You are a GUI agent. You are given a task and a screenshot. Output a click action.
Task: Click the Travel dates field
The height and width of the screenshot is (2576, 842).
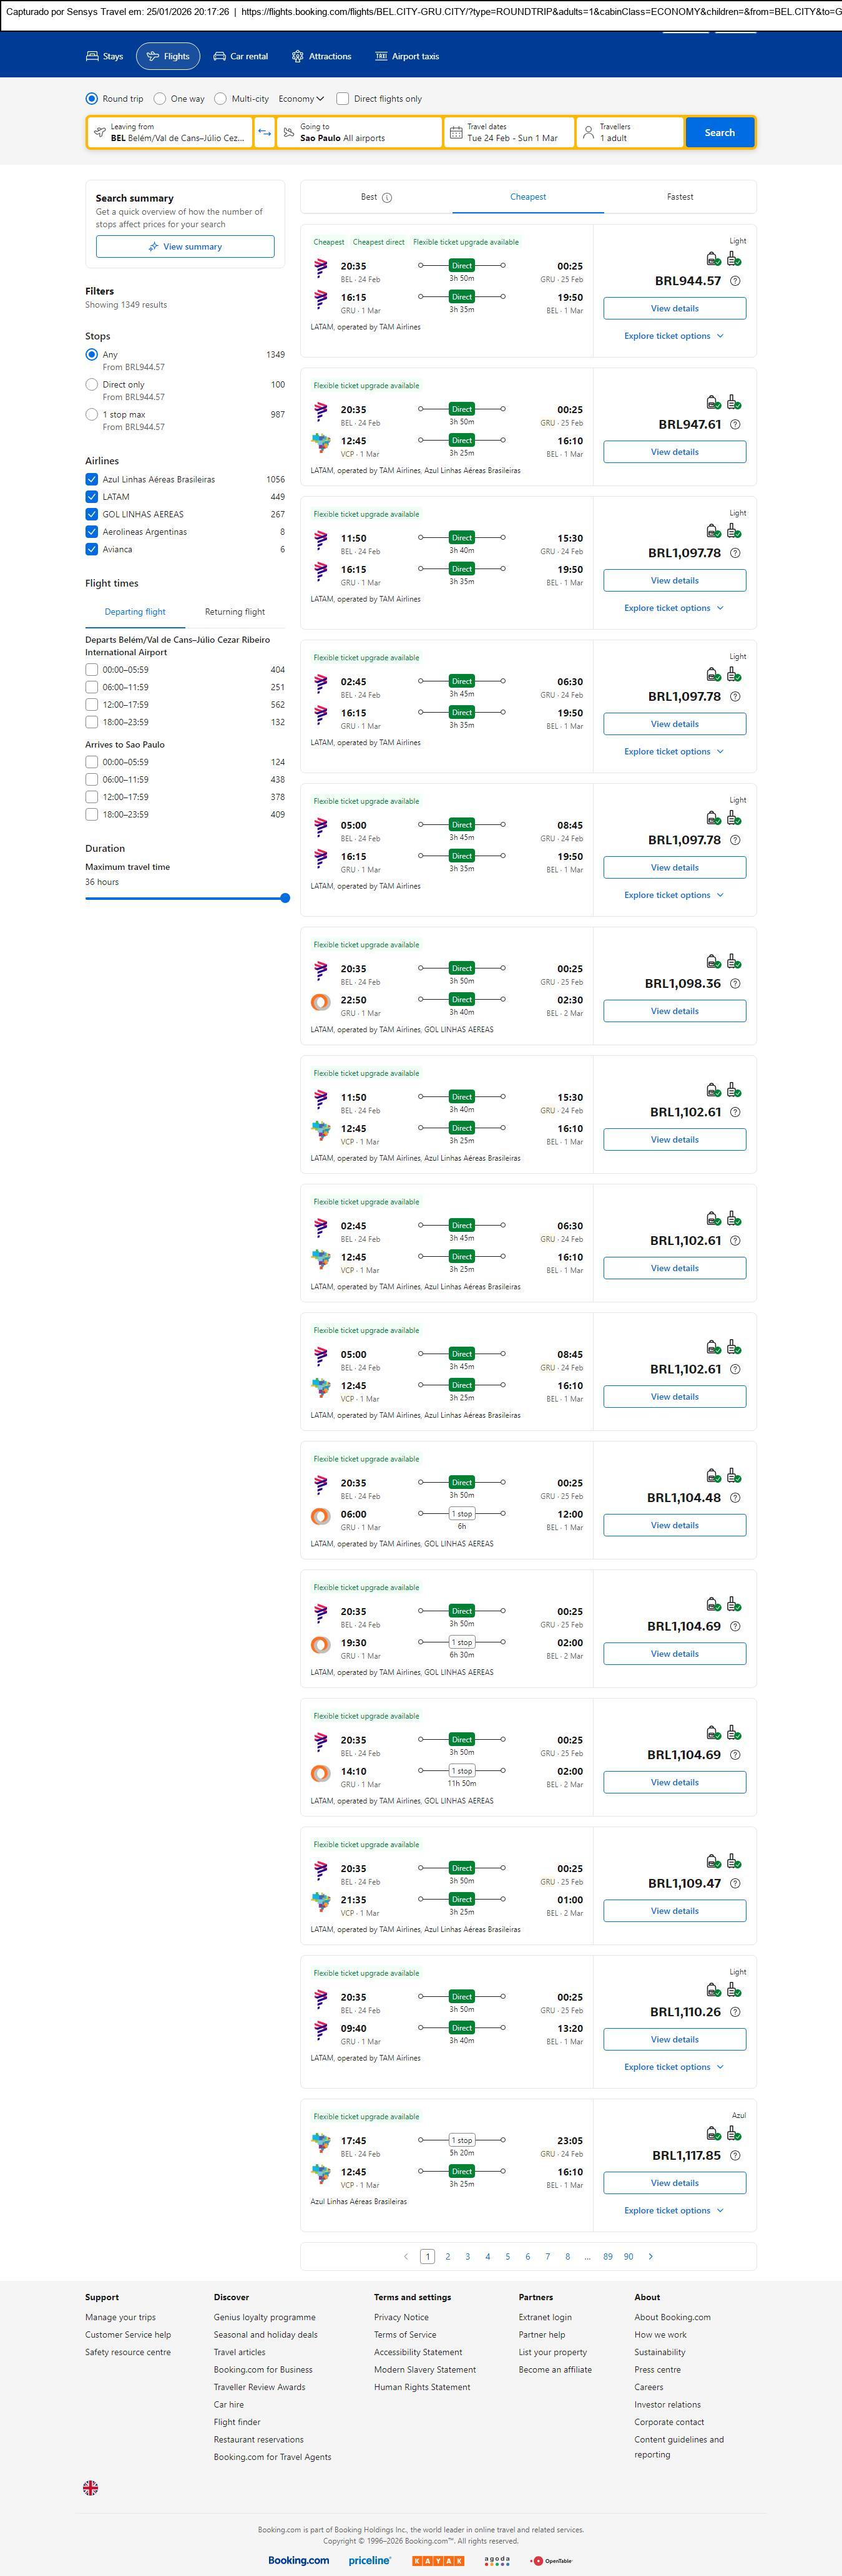pos(510,133)
